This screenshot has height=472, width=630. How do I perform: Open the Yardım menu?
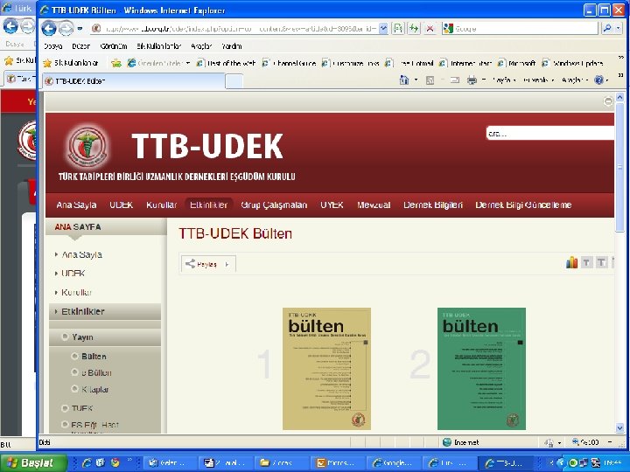click(x=231, y=46)
